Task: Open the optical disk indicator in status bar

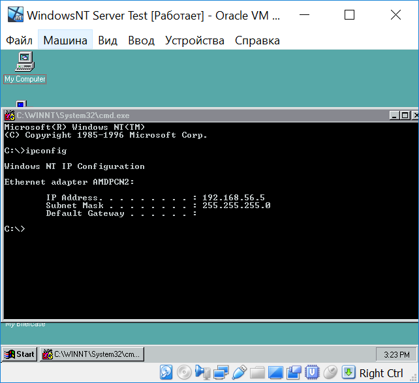Action: [x=184, y=373]
